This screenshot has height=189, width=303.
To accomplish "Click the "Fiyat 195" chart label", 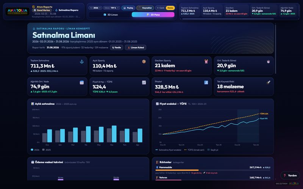I will [264, 119].
